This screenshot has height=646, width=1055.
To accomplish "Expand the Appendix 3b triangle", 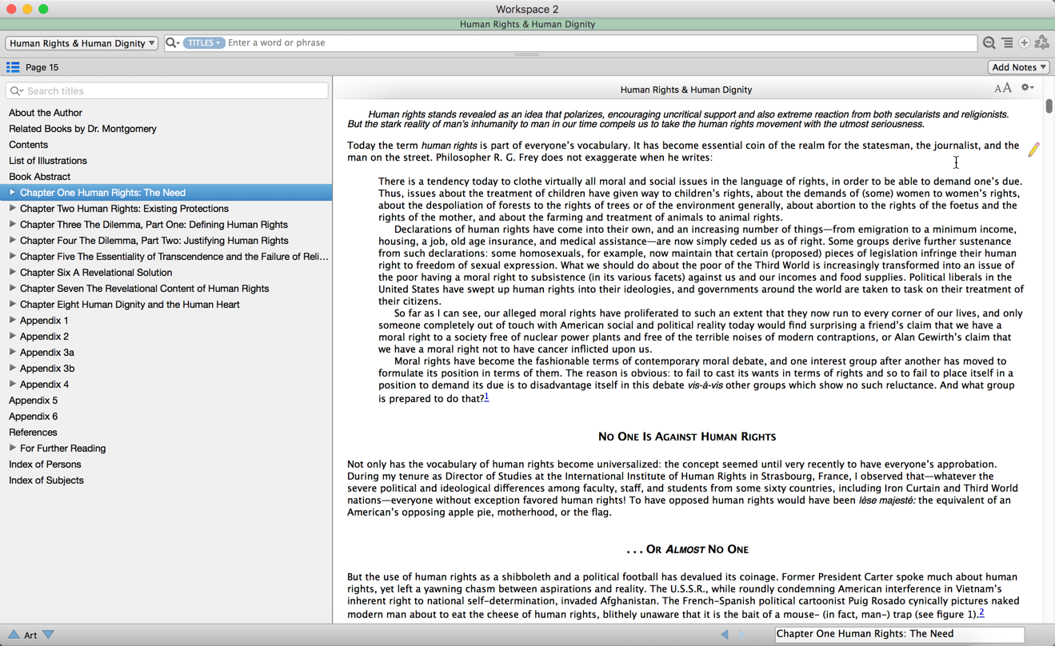I will click(x=12, y=369).
